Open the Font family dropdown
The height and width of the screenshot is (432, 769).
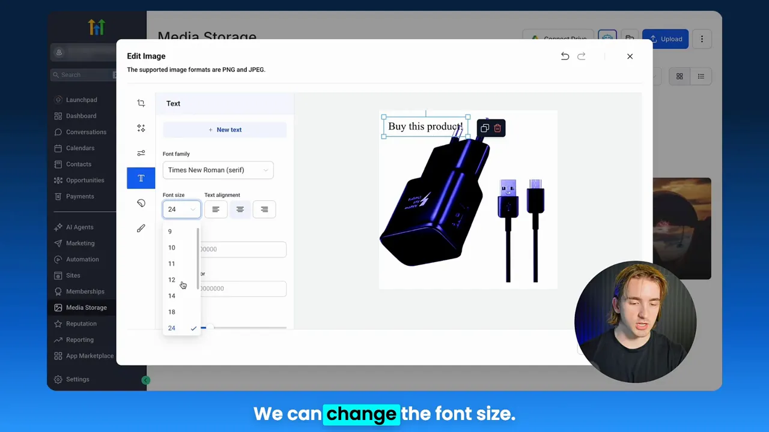218,170
